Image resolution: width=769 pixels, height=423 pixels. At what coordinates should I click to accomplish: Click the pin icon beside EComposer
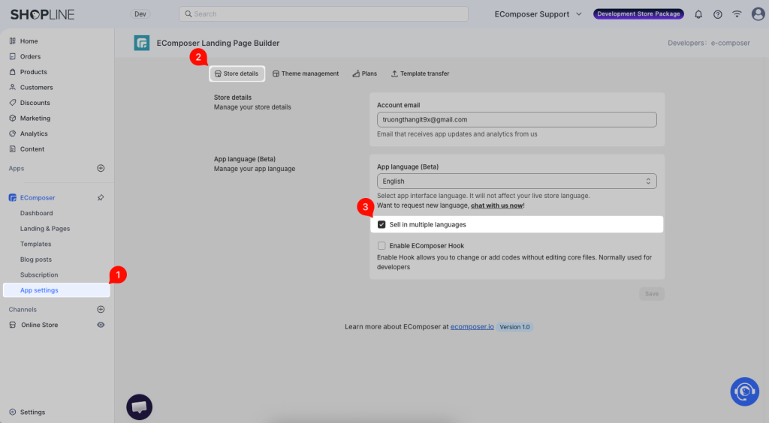point(101,198)
